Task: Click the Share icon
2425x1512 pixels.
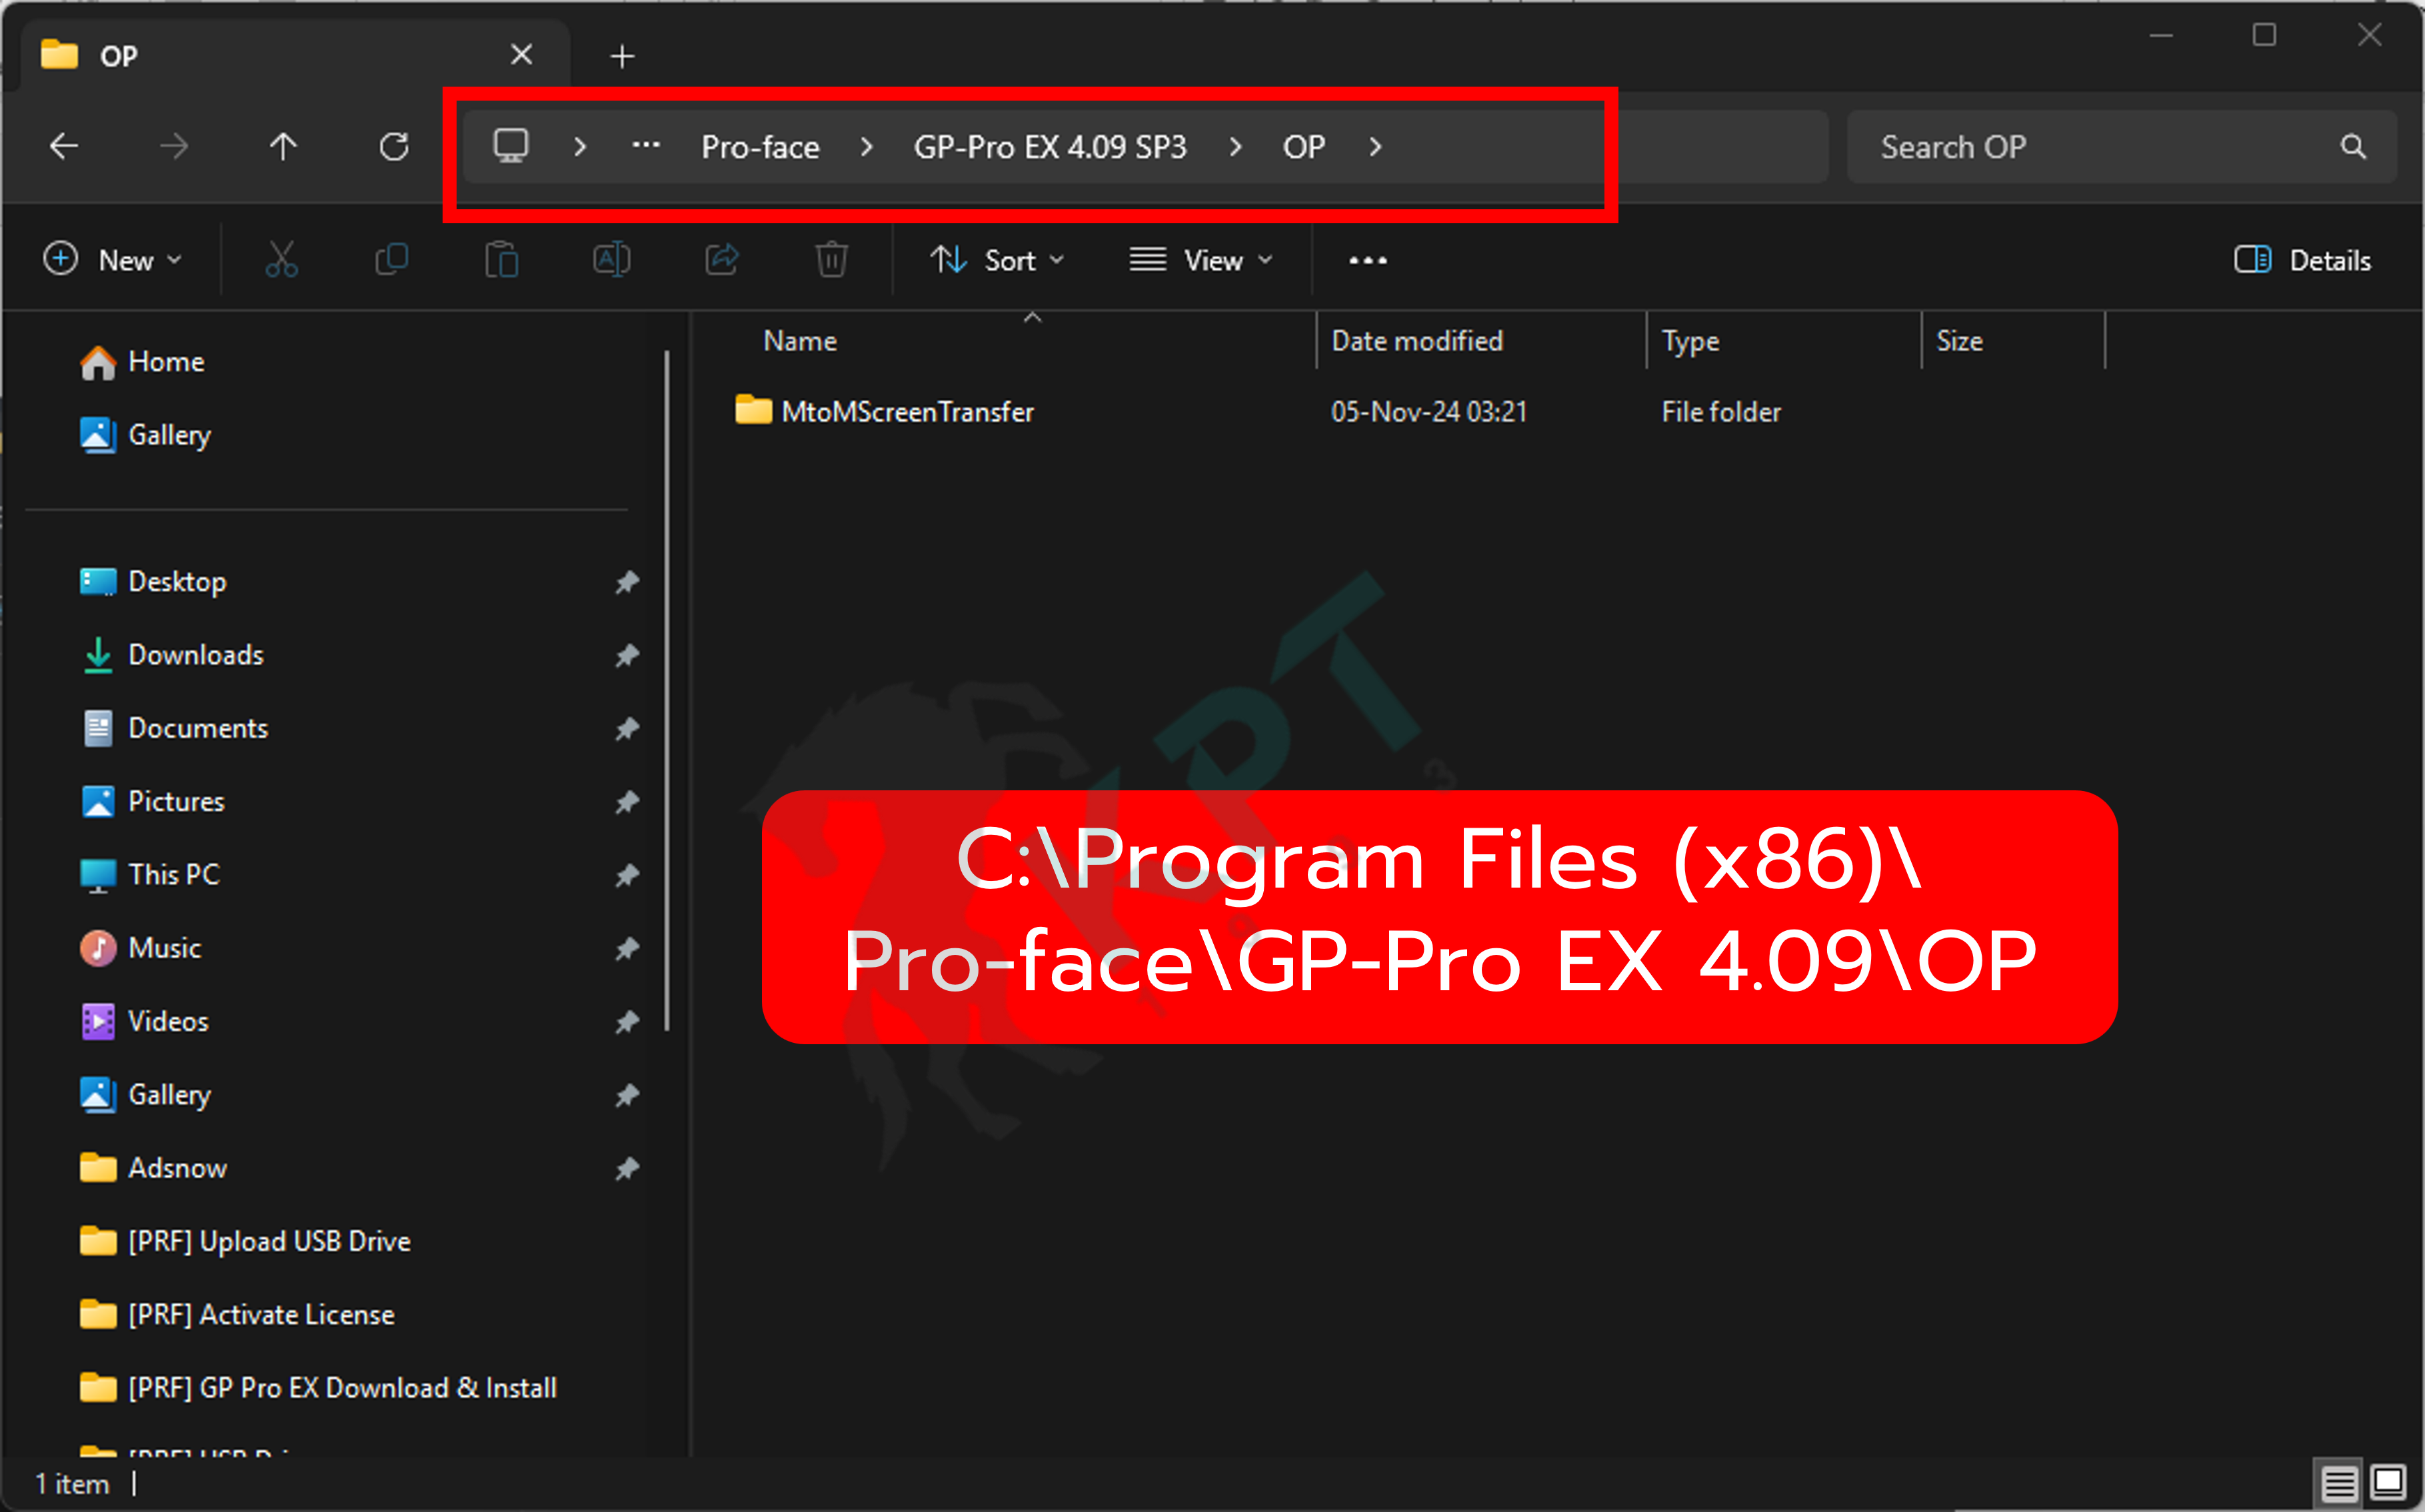Action: coord(721,260)
